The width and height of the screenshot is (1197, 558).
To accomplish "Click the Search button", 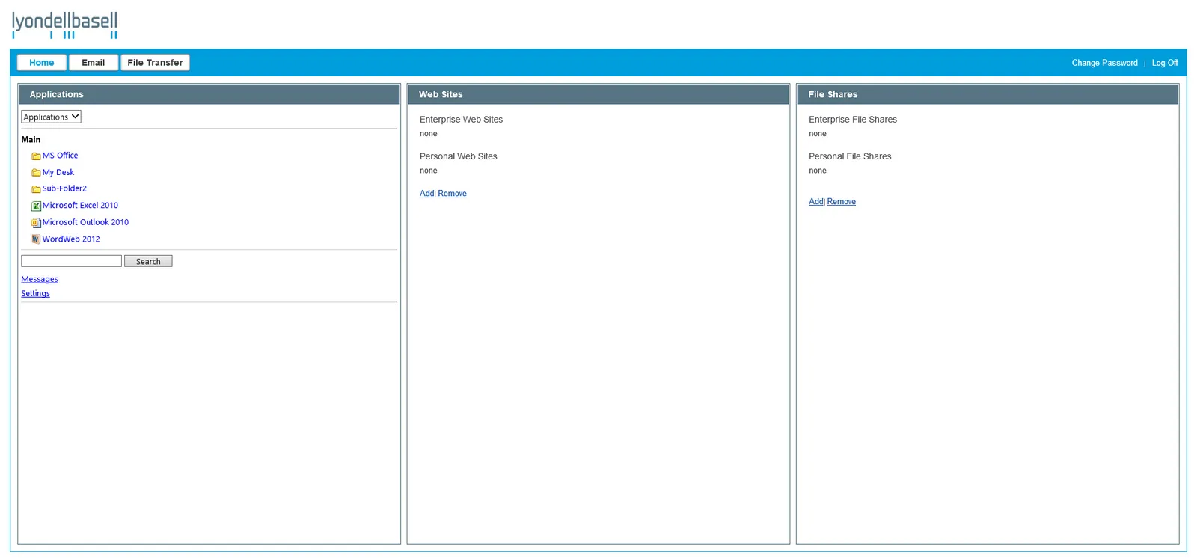I will pyautogui.click(x=148, y=261).
